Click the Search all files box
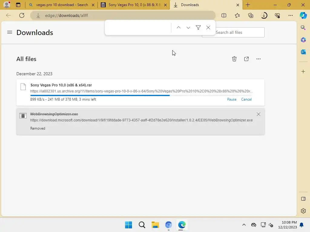 click(233, 32)
